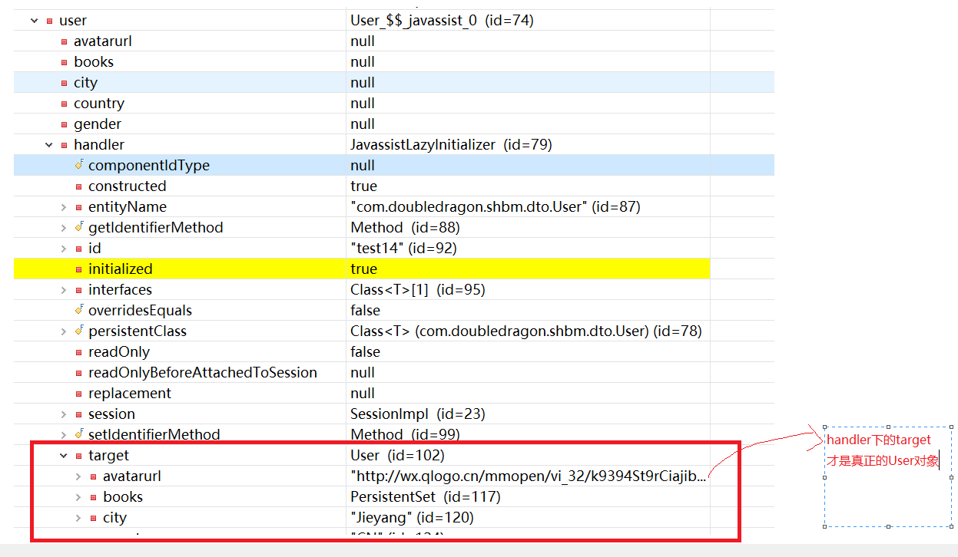
Task: Click the field icon beside target's books
Action: tap(94, 497)
